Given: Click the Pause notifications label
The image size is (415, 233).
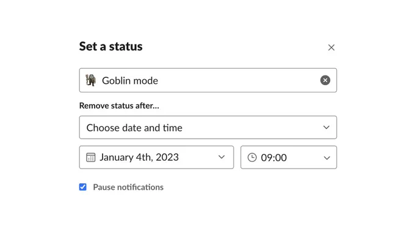Looking at the screenshot, I should tap(128, 187).
